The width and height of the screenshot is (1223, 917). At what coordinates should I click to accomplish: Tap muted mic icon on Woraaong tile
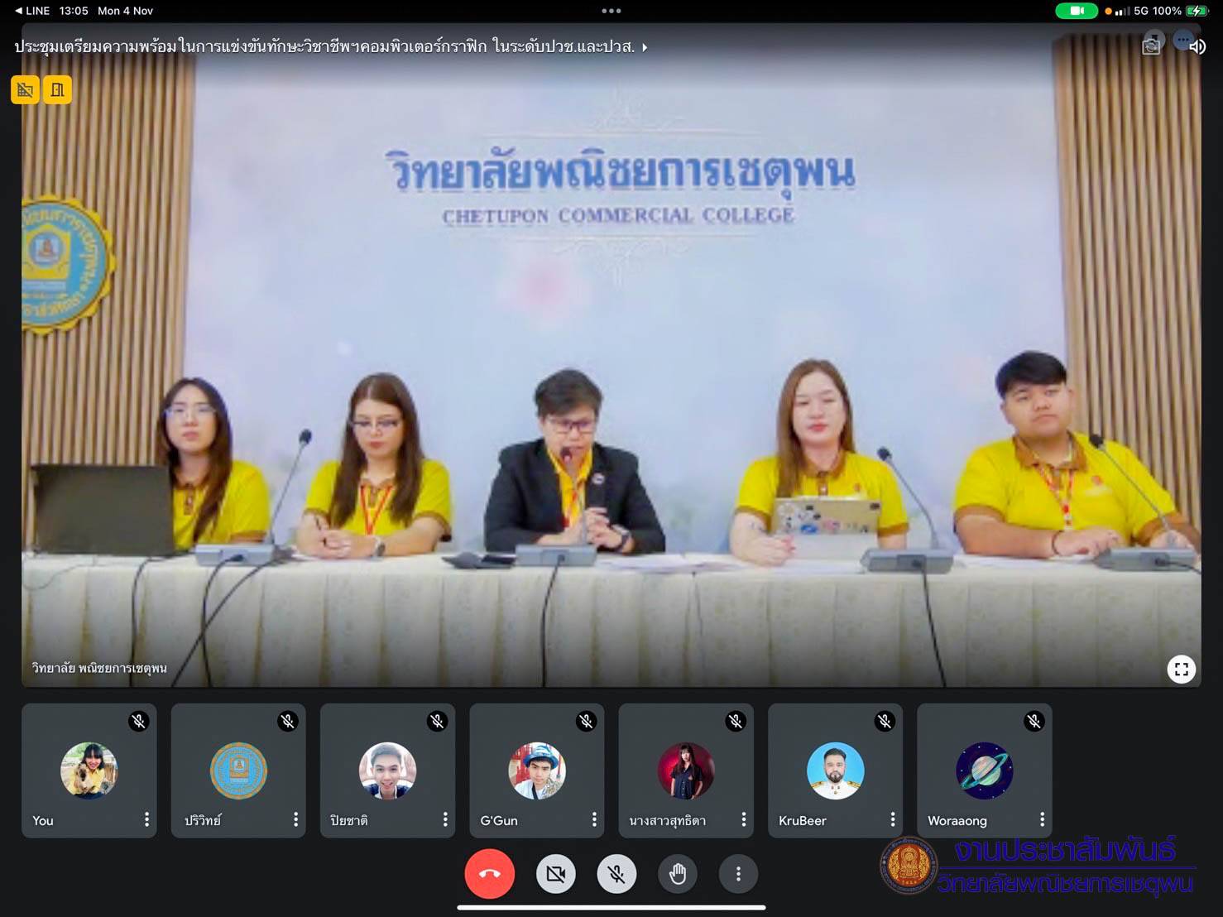click(x=1034, y=721)
